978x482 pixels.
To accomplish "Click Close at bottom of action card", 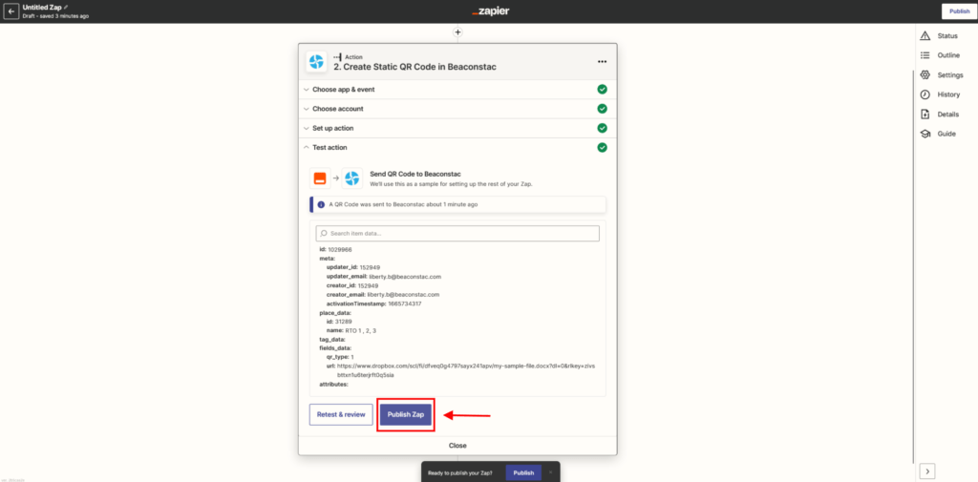I will point(457,445).
